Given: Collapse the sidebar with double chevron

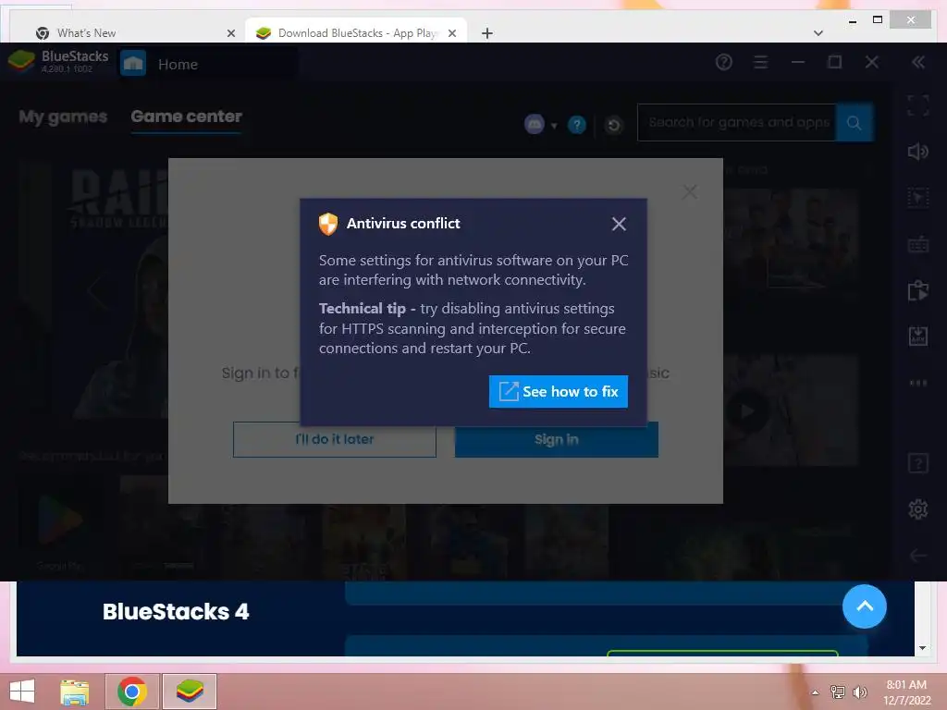Looking at the screenshot, I should click(918, 62).
